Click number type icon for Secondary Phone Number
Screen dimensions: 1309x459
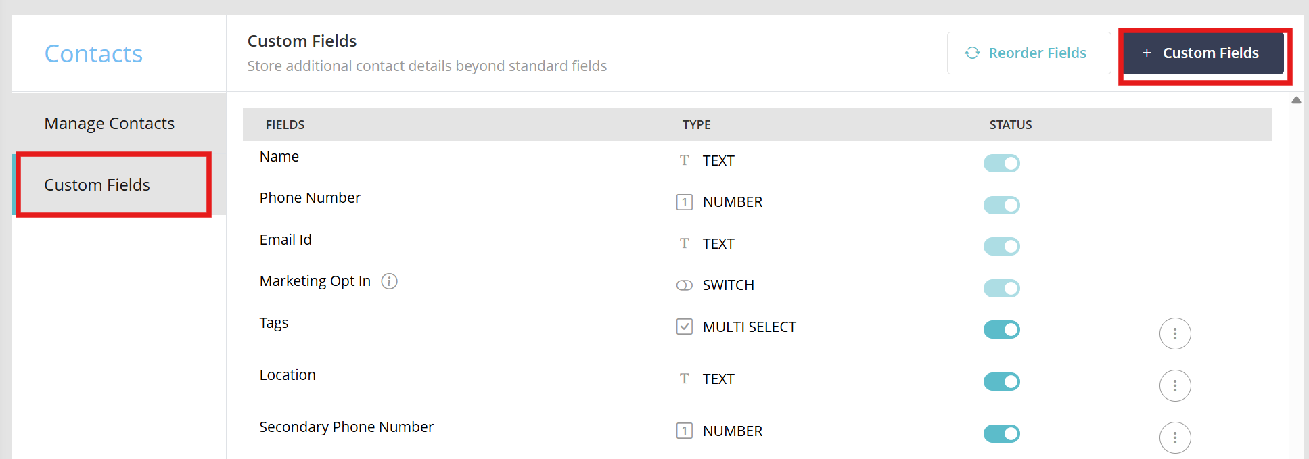coord(685,431)
